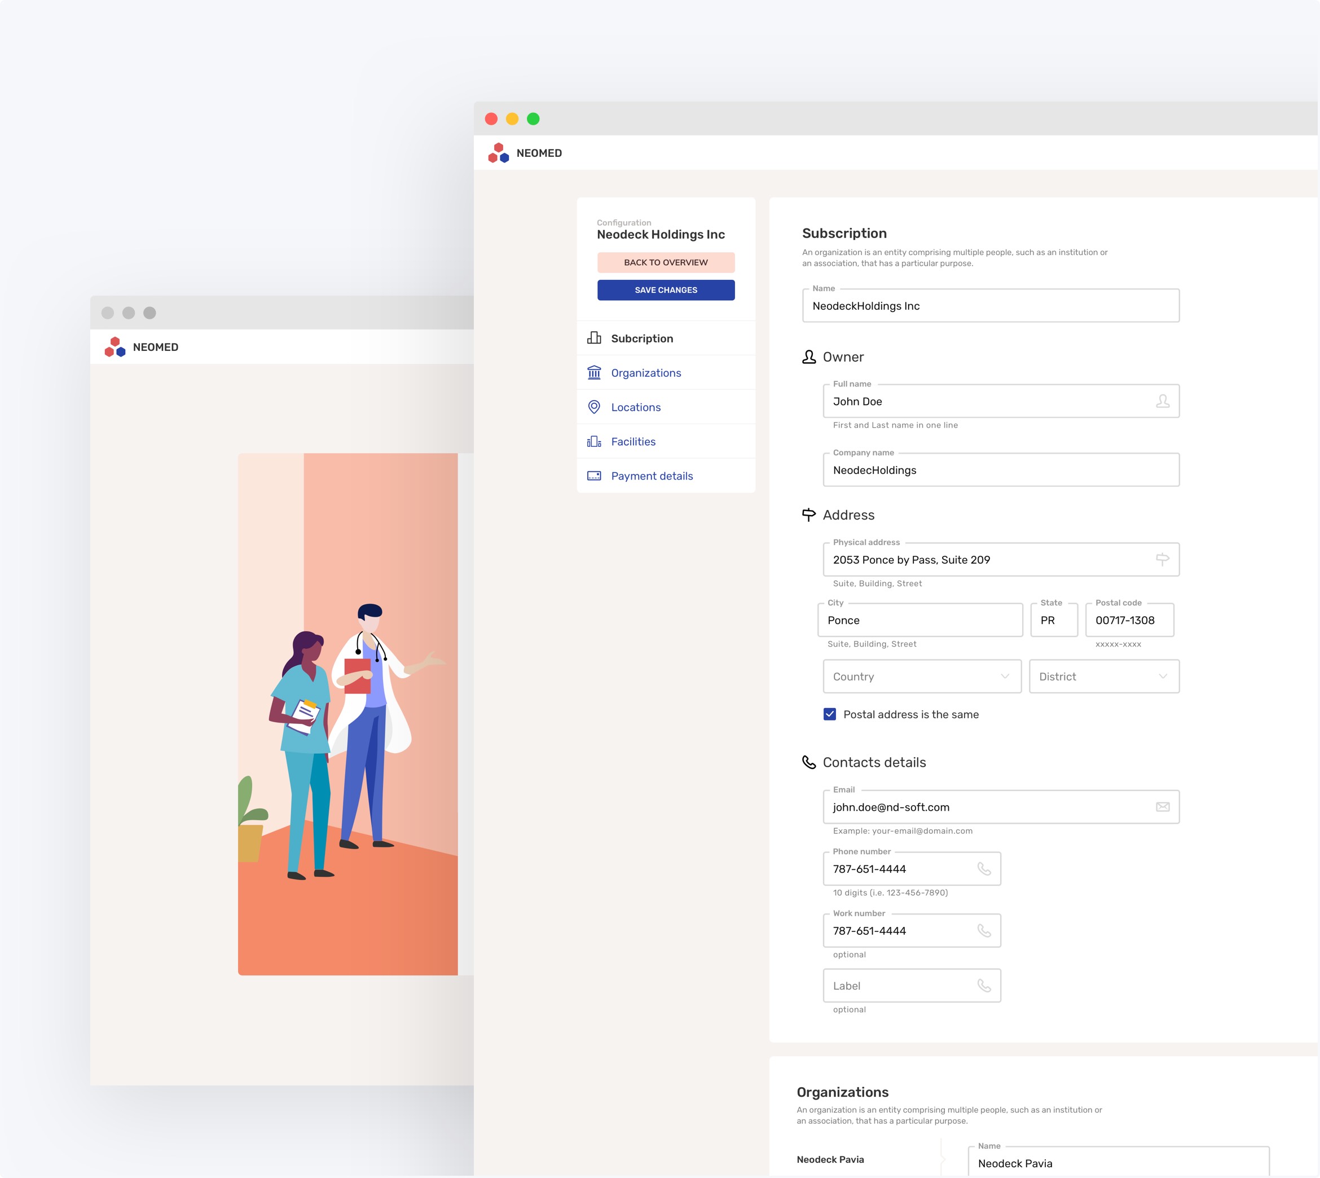Click the phone icon in the Label field
The image size is (1320, 1178).
(x=985, y=985)
